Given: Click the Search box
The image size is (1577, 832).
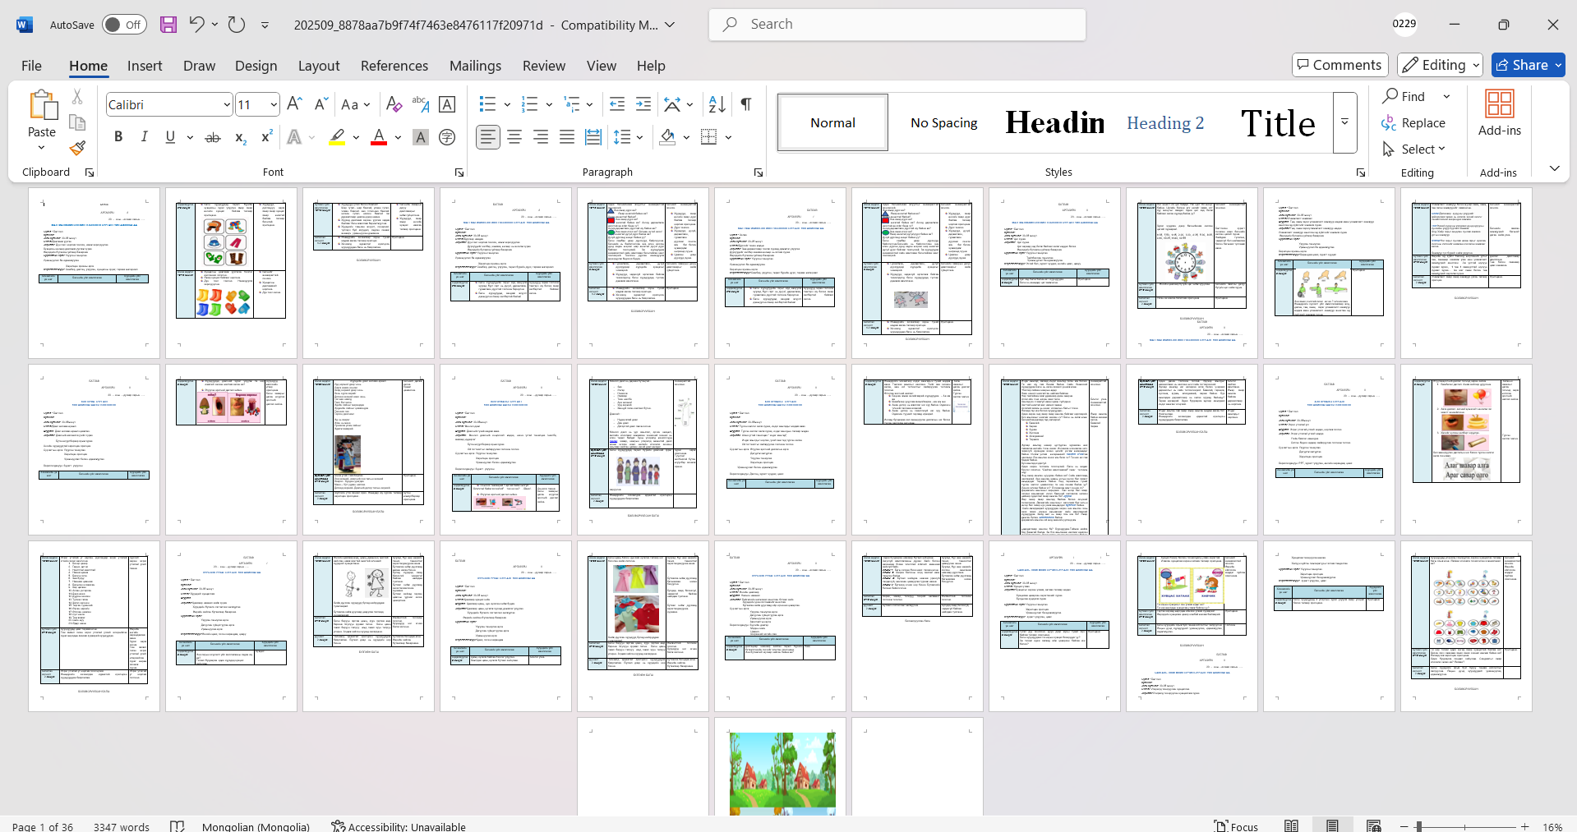Looking at the screenshot, I should click(897, 25).
